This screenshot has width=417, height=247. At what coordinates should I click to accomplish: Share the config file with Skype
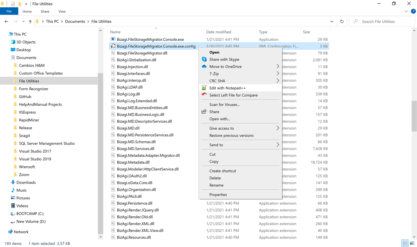click(224, 59)
